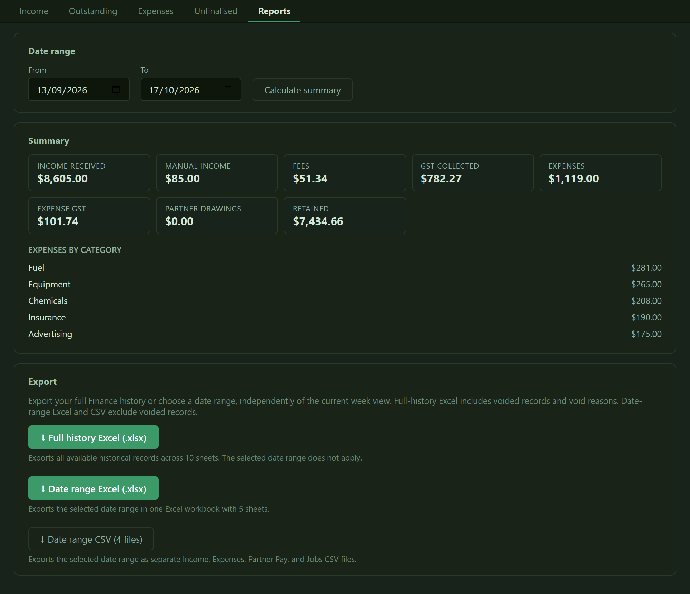690x594 pixels.
Task: Open the From date calendar picker icon
Action: point(116,89)
